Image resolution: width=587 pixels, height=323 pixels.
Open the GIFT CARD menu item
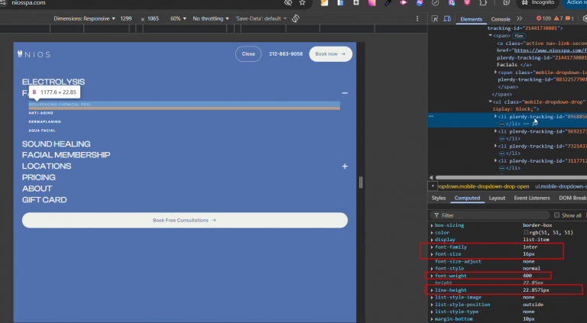pyautogui.click(x=44, y=199)
